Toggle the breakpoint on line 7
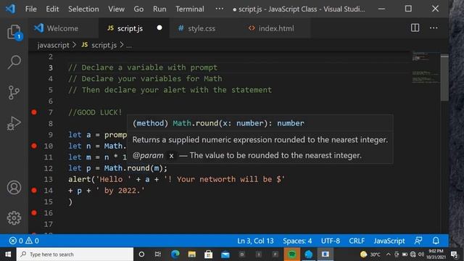Viewport: 464px width, 261px height. coord(34,112)
